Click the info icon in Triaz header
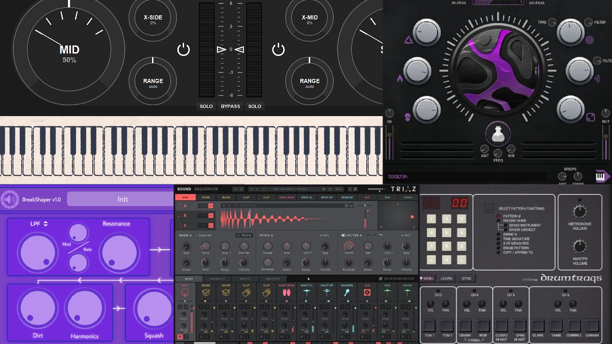This screenshot has width=612, height=344. (350, 189)
